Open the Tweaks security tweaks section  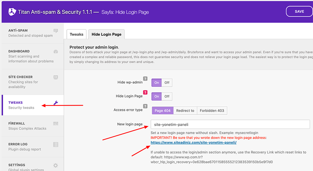pyautogui.click(x=33, y=105)
